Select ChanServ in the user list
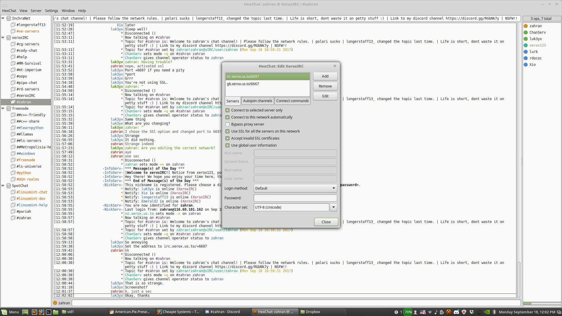The height and width of the screenshot is (316, 562). (x=537, y=32)
